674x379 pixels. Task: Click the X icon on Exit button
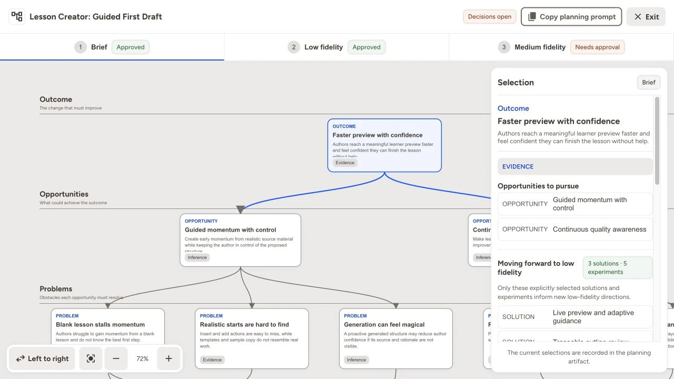638,16
